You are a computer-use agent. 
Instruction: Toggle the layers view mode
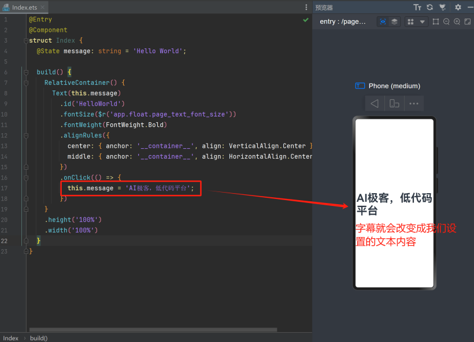tap(394, 21)
